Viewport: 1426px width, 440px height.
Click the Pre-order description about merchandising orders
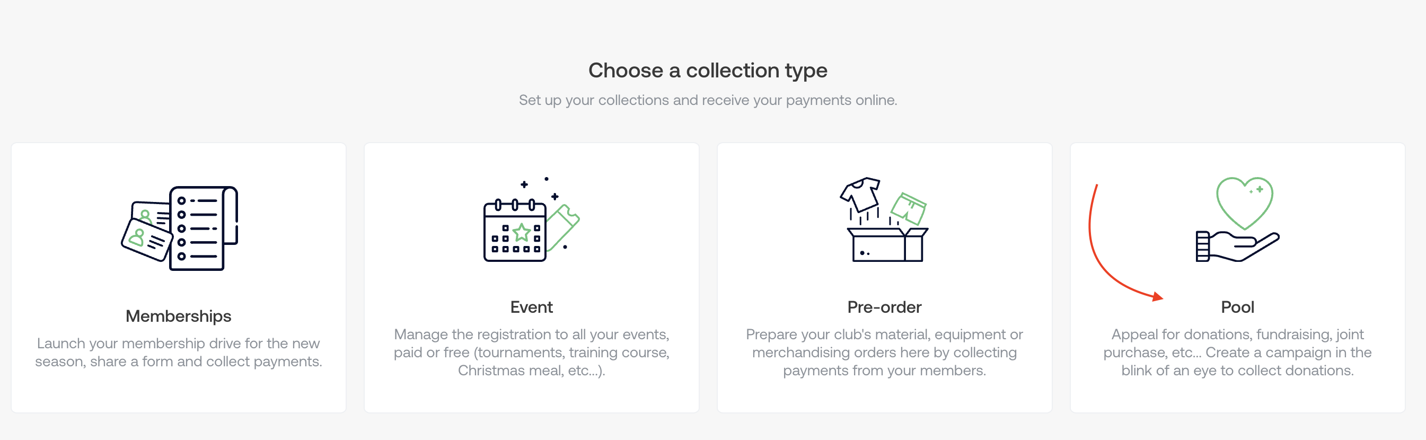coord(884,352)
